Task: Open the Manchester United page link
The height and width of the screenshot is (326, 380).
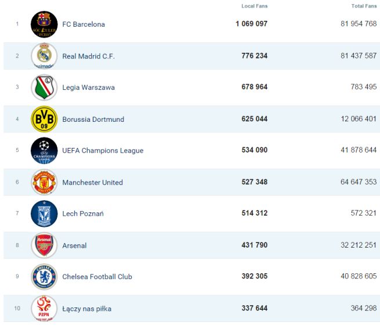Action: pyautogui.click(x=92, y=182)
